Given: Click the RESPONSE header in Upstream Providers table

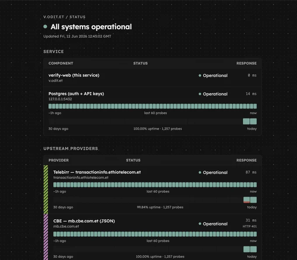Looking at the screenshot, I should pos(246,160).
